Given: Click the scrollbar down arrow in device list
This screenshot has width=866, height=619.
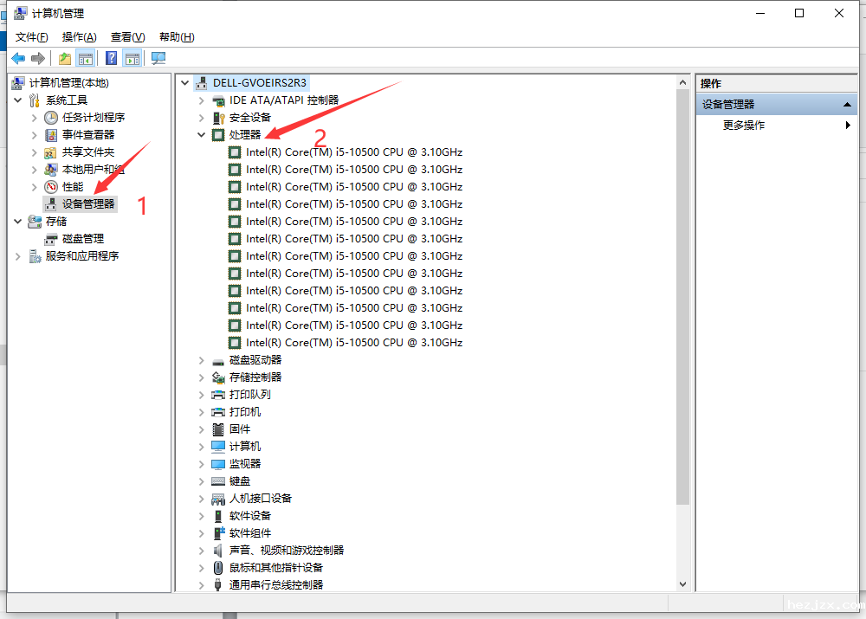Looking at the screenshot, I should [683, 584].
